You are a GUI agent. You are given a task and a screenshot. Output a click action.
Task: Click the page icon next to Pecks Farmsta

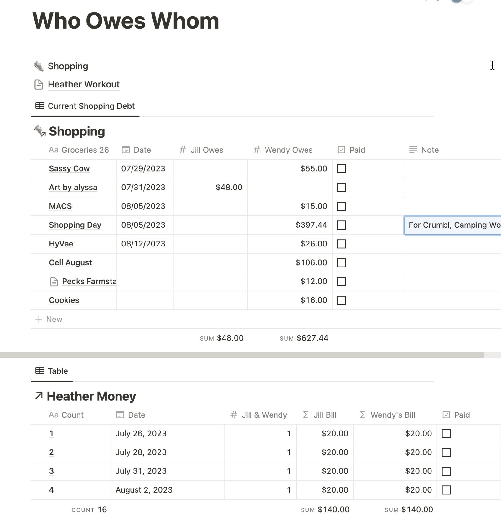[54, 282]
